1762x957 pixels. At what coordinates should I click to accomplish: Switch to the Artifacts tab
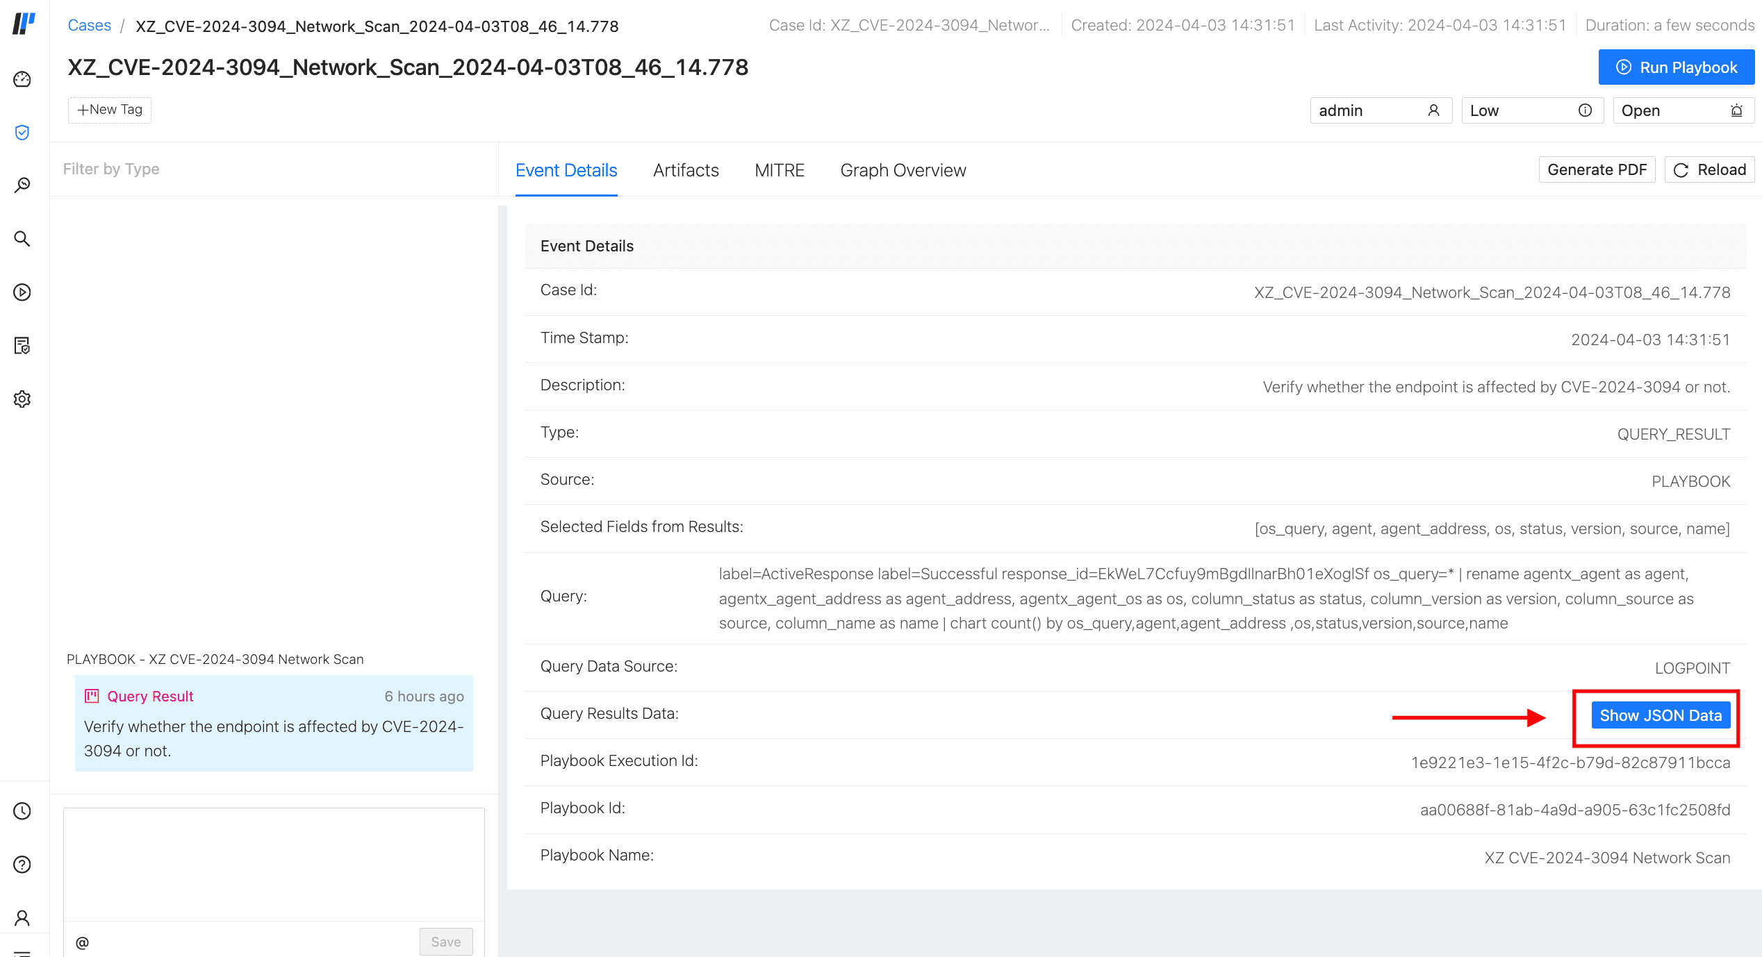point(686,170)
